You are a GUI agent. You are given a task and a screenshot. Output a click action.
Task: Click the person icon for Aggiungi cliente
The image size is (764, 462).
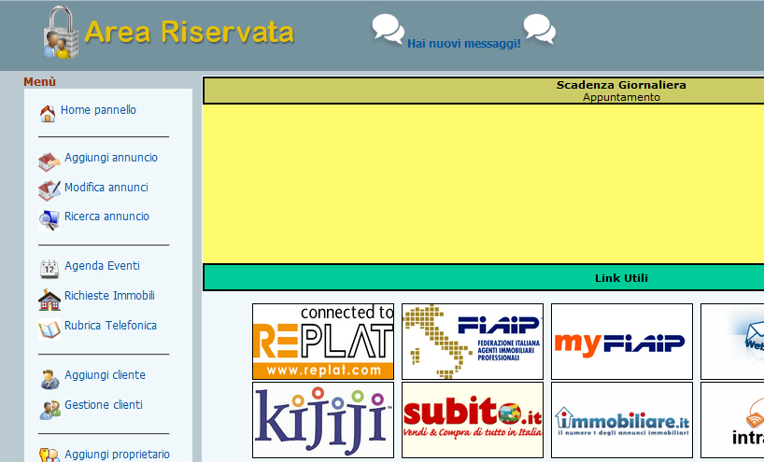[x=50, y=379]
